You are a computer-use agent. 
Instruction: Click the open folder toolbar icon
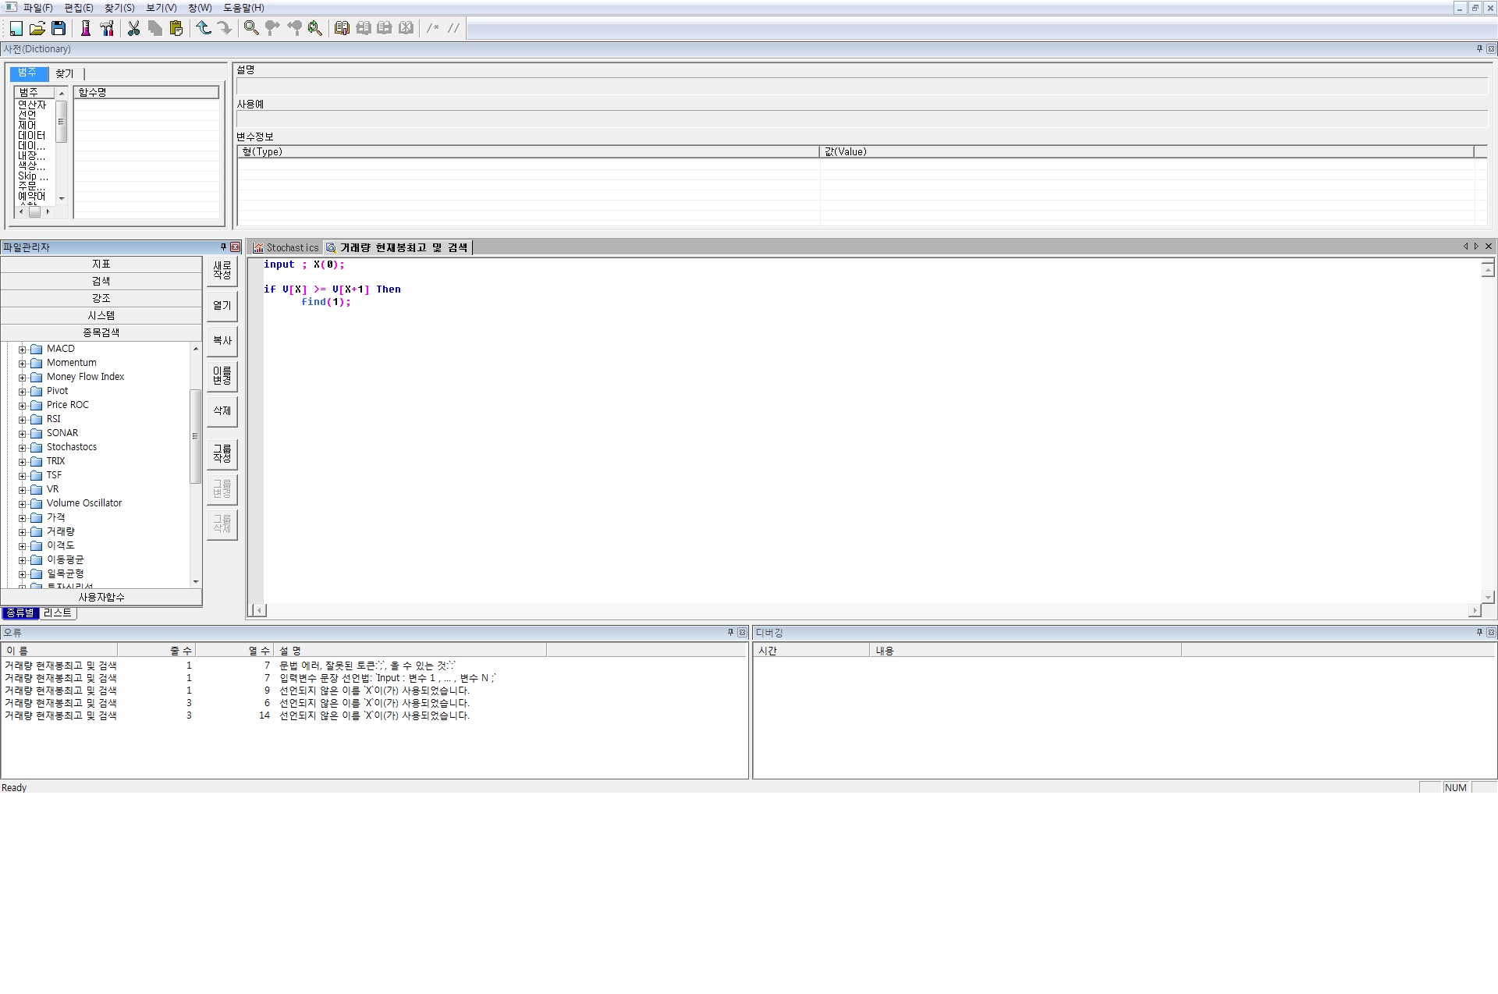(37, 29)
